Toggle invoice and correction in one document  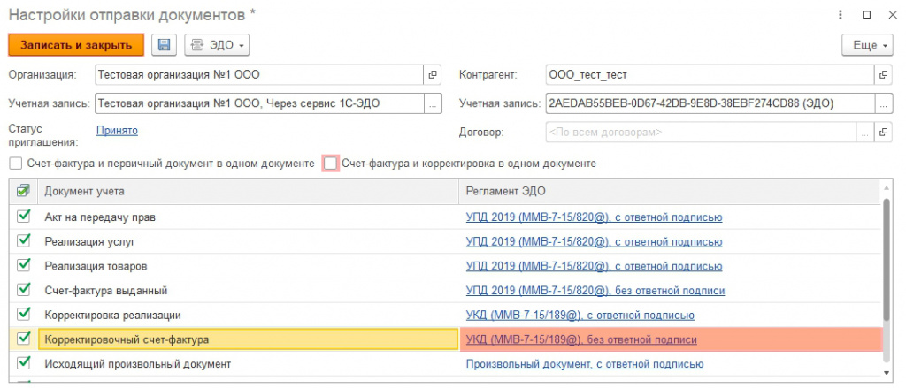coord(331,164)
